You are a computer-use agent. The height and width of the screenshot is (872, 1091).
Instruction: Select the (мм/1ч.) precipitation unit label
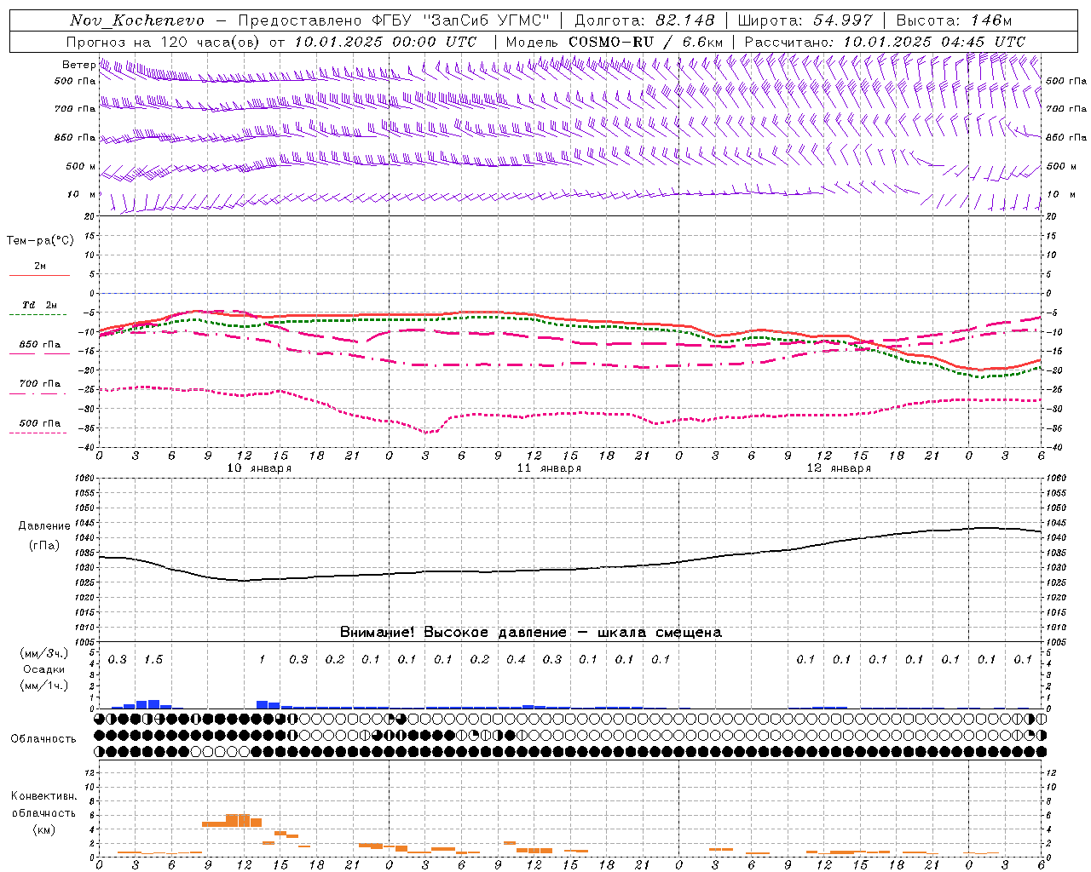[x=44, y=686]
